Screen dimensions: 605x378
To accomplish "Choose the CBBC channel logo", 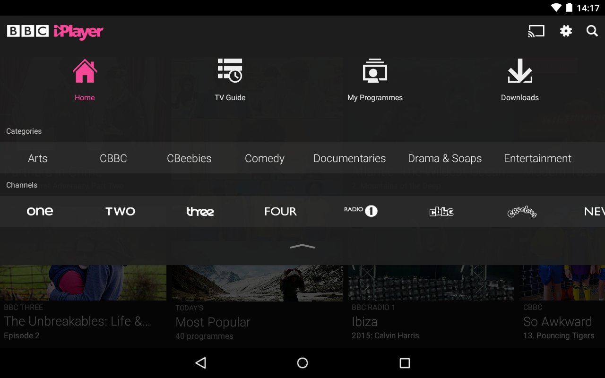I will 441,212.
